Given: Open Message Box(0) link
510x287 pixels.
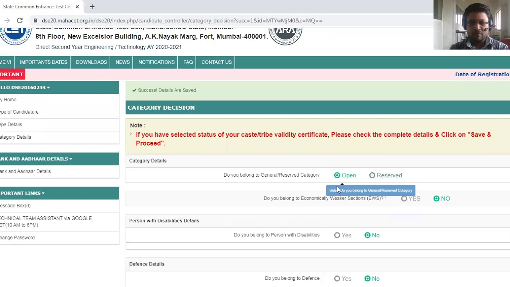Looking at the screenshot, I should (x=15, y=206).
